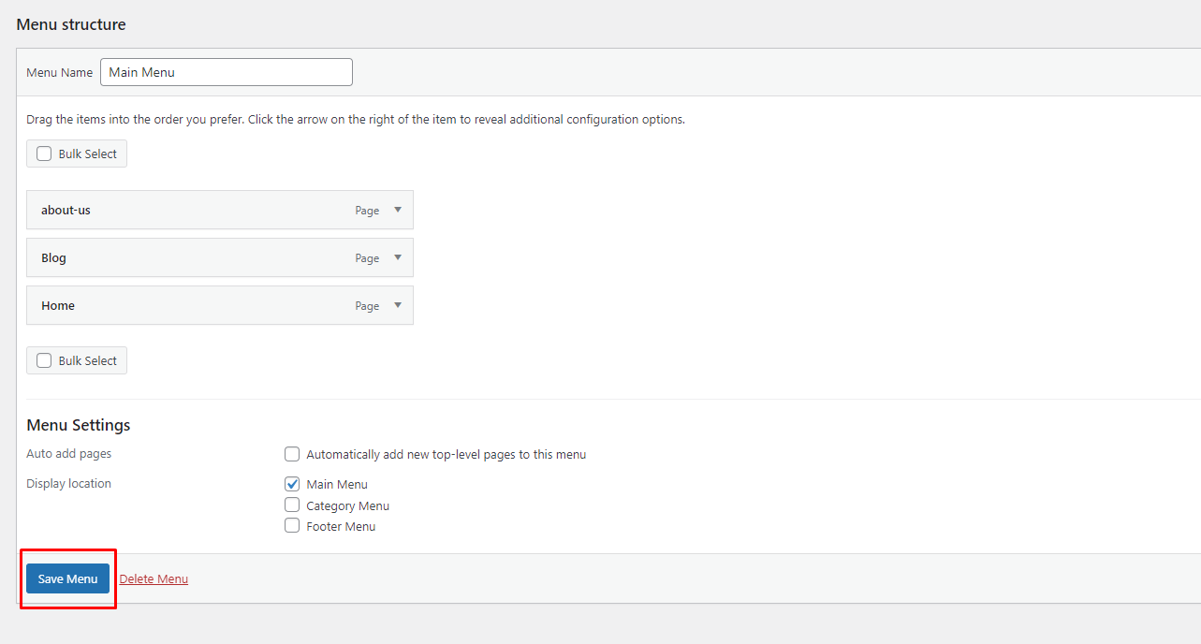Enable automatically add new top-level pages checkbox

tap(292, 455)
